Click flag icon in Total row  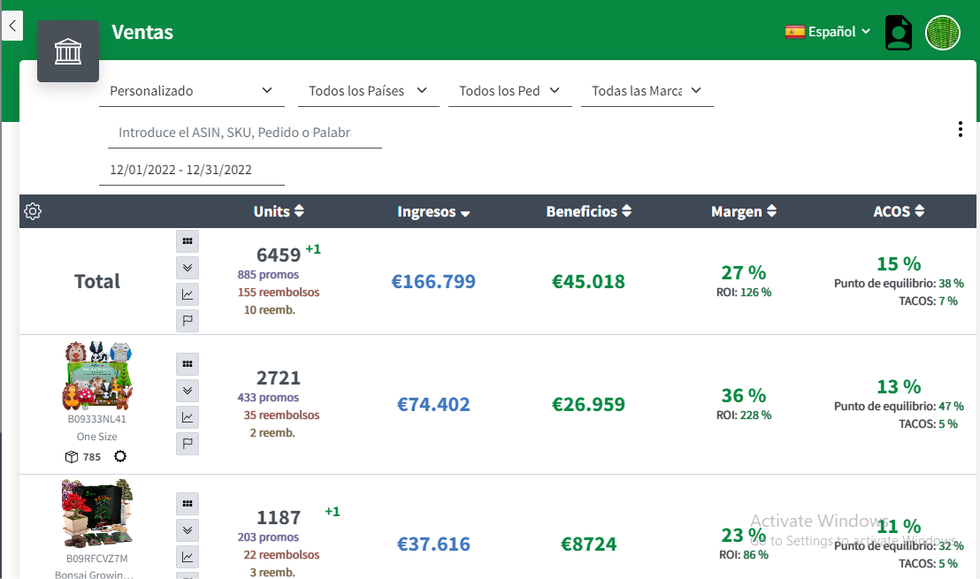(x=188, y=320)
